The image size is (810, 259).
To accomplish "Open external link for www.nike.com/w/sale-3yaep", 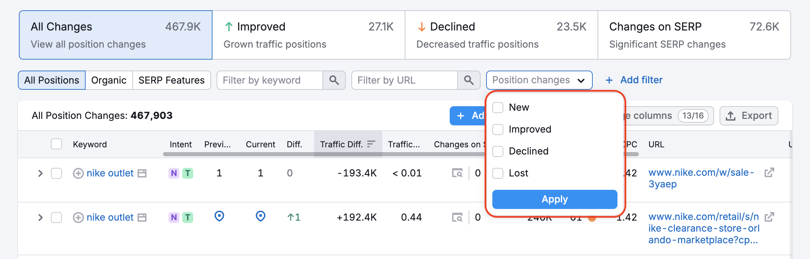I will [769, 173].
